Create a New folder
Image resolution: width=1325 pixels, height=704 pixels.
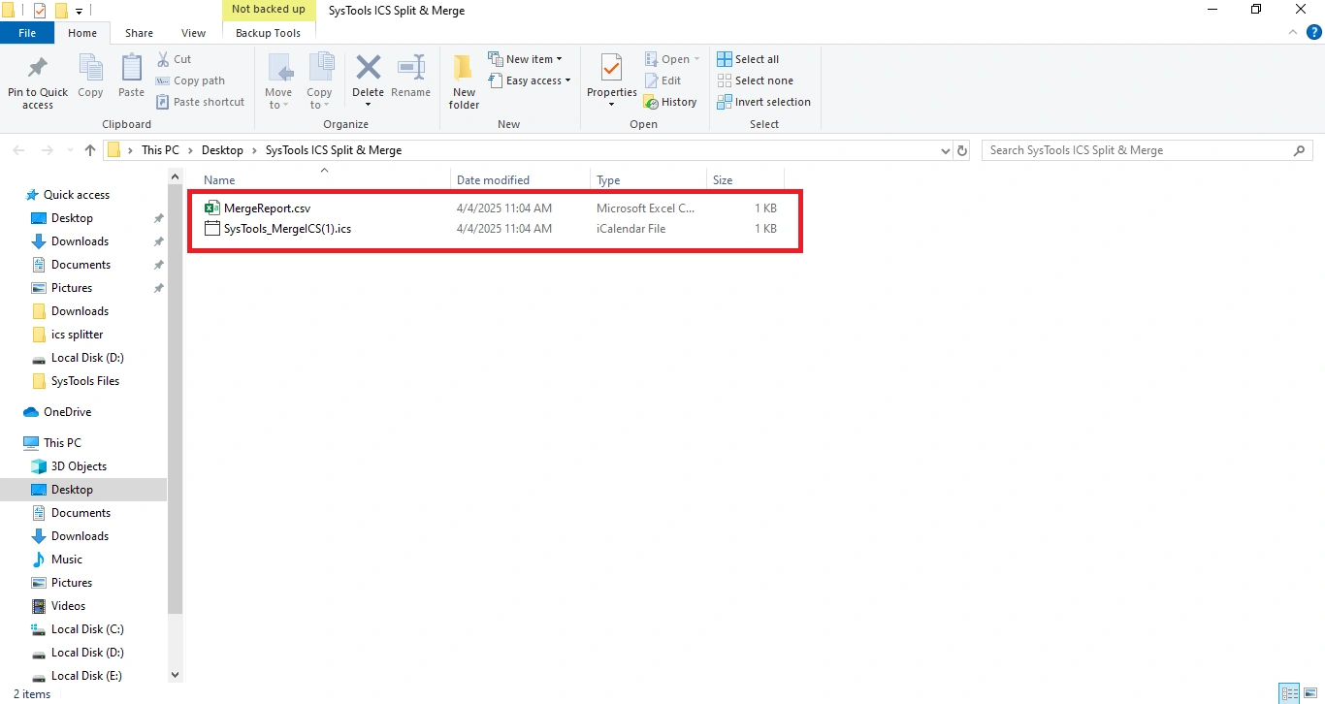tap(464, 81)
